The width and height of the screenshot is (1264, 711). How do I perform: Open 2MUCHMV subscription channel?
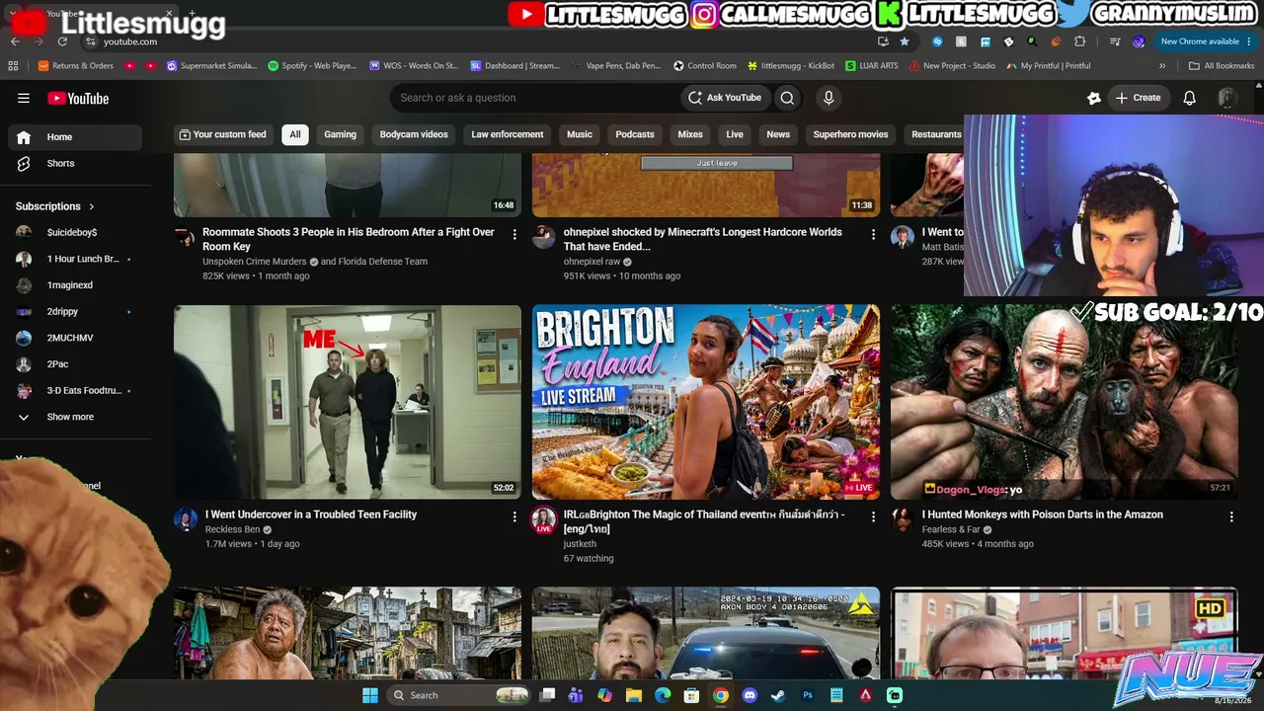pos(75,339)
